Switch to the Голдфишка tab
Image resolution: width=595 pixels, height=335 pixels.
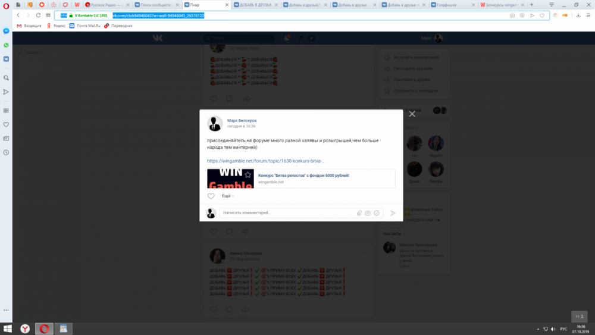[453, 5]
